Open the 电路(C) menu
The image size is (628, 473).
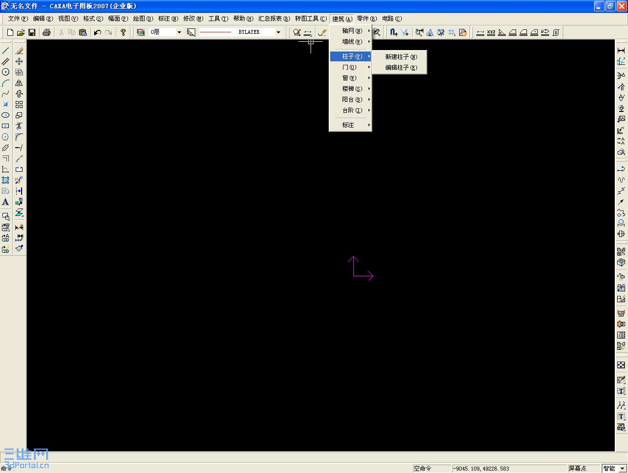pyautogui.click(x=392, y=19)
